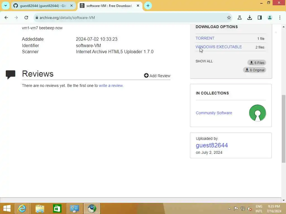Screen dimensions: 286x214
Task: View site security lock info
Action: point(37,18)
